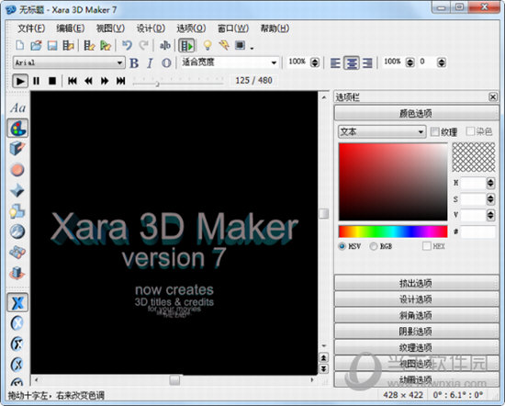Viewport: 505px width, 406px height.
Task: Tick the 染色 tint checkbox
Action: pyautogui.click(x=470, y=131)
